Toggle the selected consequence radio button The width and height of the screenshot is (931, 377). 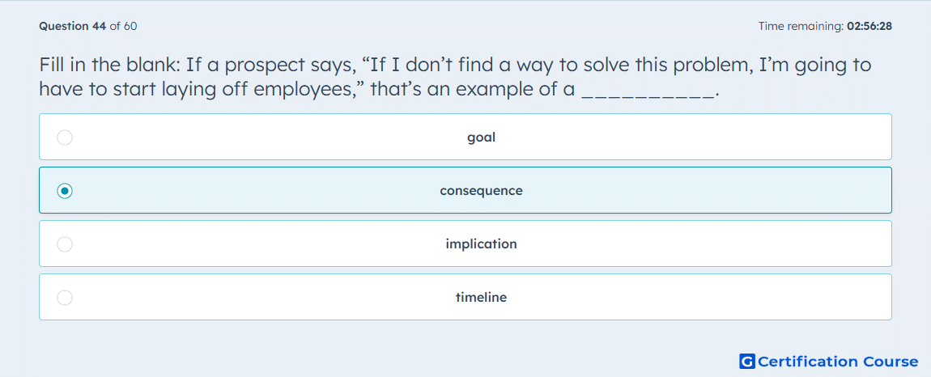(x=65, y=191)
